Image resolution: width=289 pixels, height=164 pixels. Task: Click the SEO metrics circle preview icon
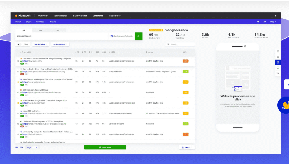[278, 57]
